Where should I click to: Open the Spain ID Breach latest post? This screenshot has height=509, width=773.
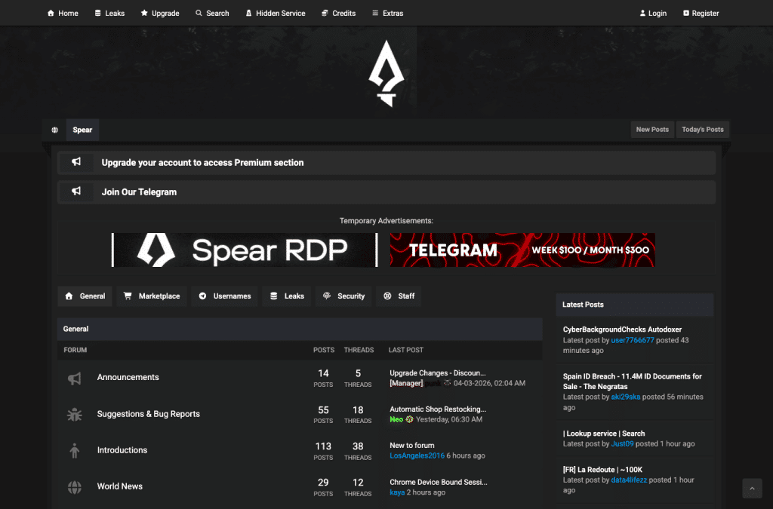point(632,382)
